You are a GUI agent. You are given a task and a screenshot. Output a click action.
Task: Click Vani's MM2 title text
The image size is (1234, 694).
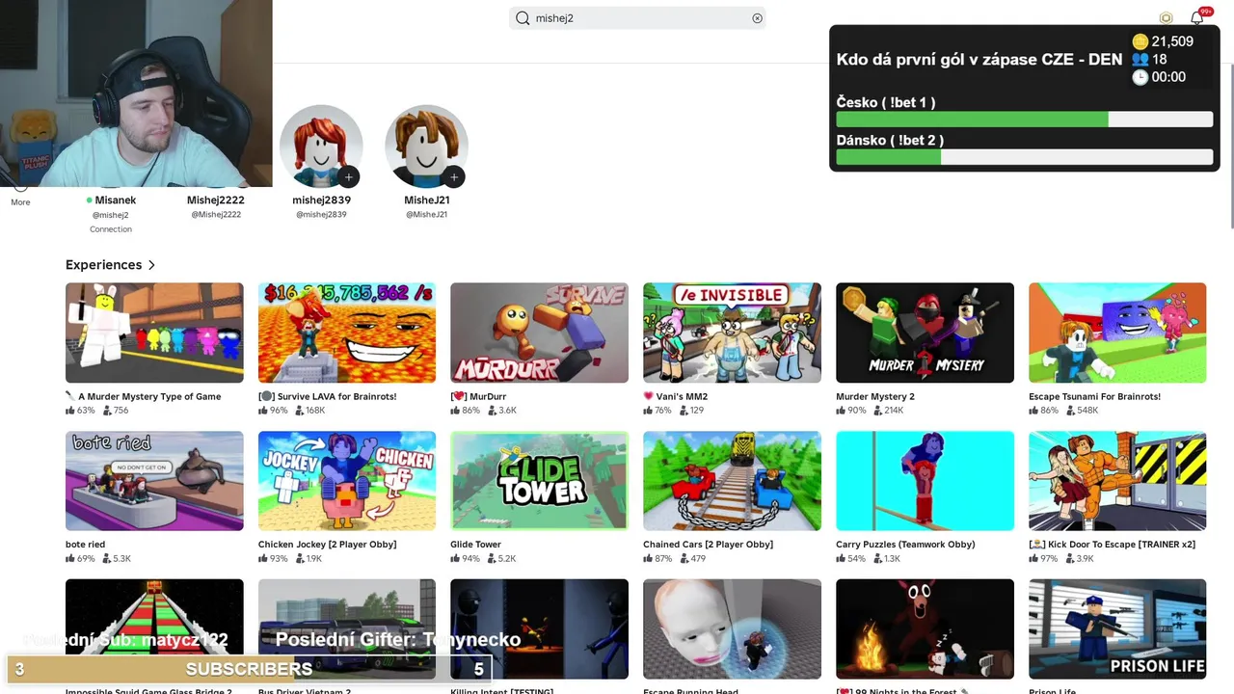(x=675, y=396)
